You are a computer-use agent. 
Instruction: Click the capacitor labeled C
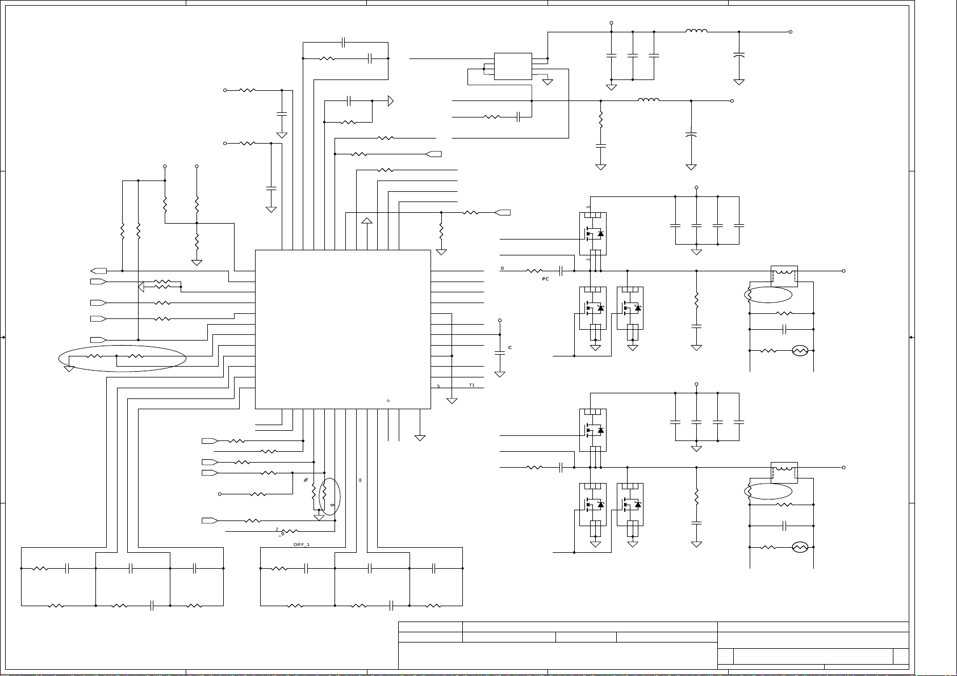[500, 352]
